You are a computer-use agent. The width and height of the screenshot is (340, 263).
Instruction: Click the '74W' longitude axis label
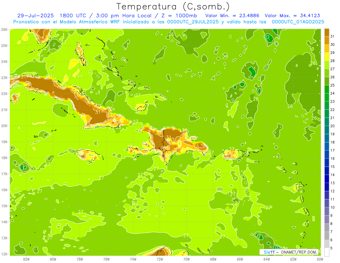(133, 259)
